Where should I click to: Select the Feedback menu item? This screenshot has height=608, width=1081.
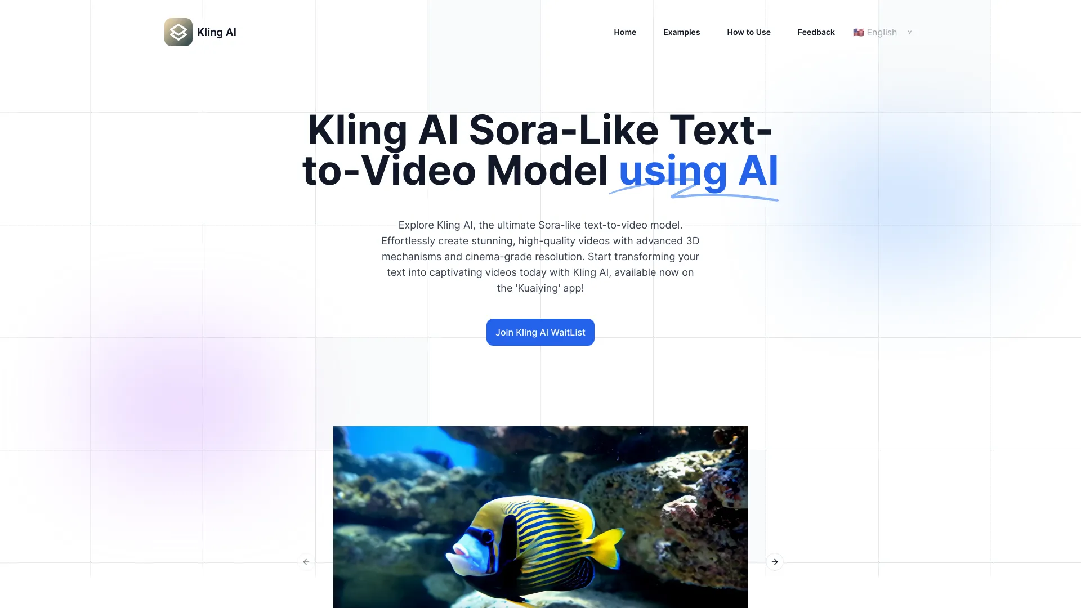(x=816, y=31)
